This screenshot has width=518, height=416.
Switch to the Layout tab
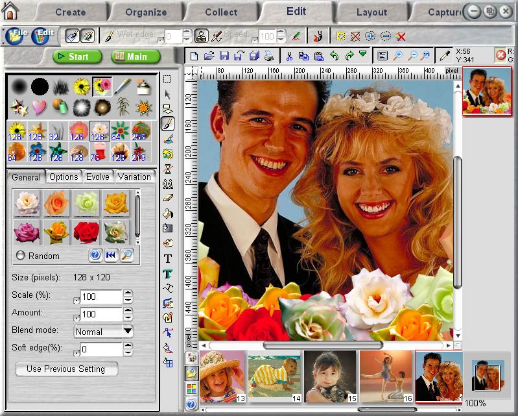pyautogui.click(x=371, y=12)
